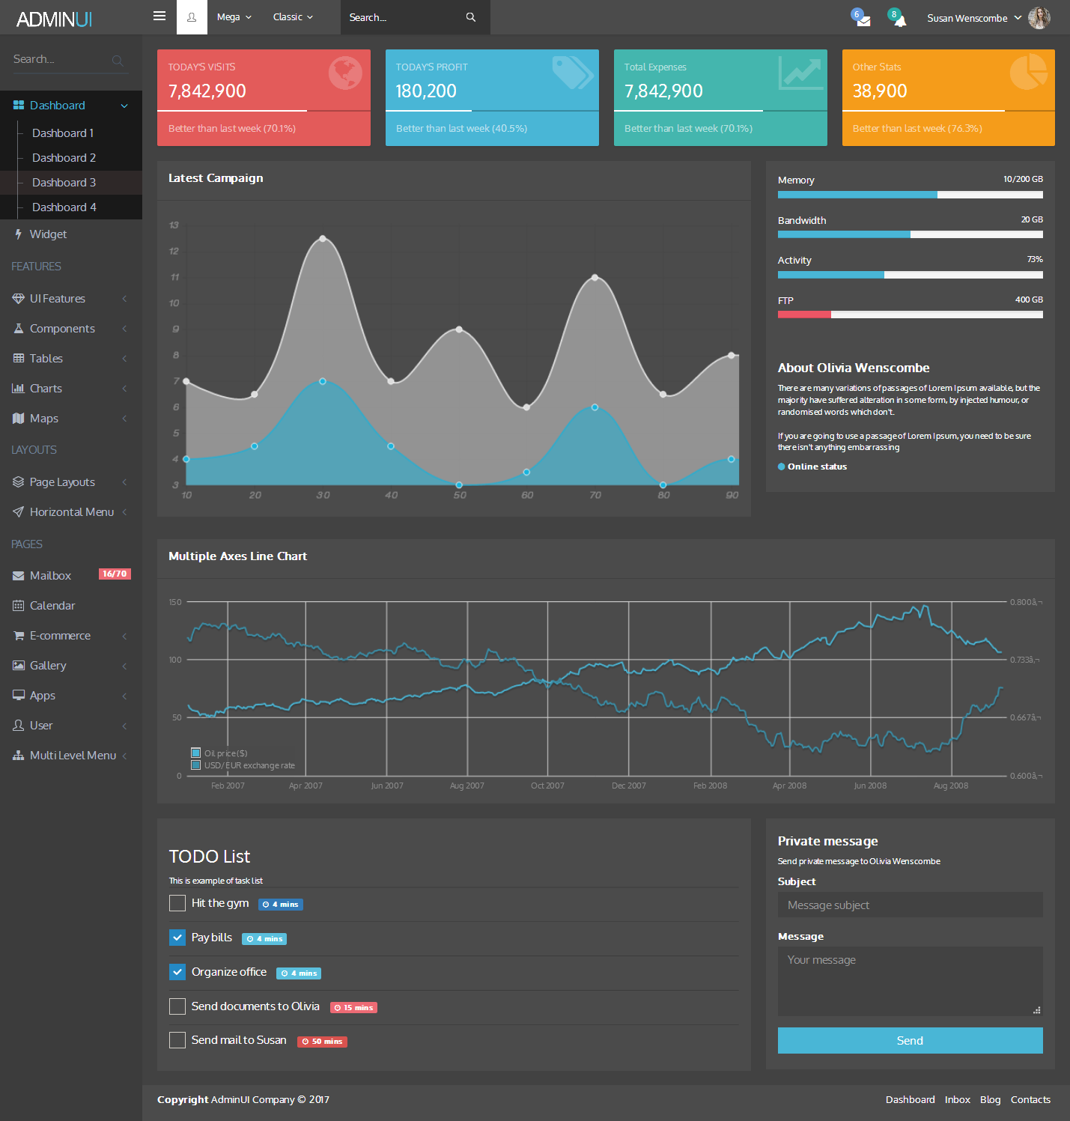Open the Contacts footer link
The image size is (1070, 1121).
point(1030,1099)
